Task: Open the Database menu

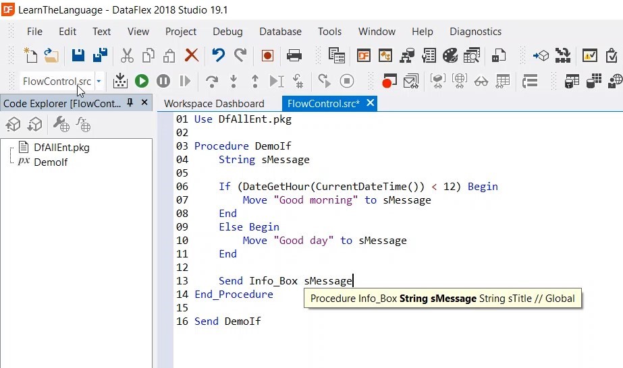Action: [280, 31]
